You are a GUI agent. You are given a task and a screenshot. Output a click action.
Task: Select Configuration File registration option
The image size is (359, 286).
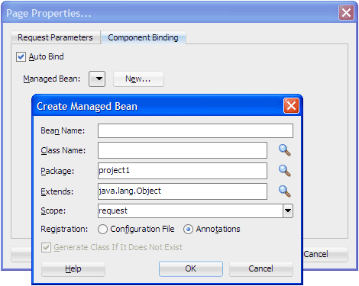pos(102,229)
